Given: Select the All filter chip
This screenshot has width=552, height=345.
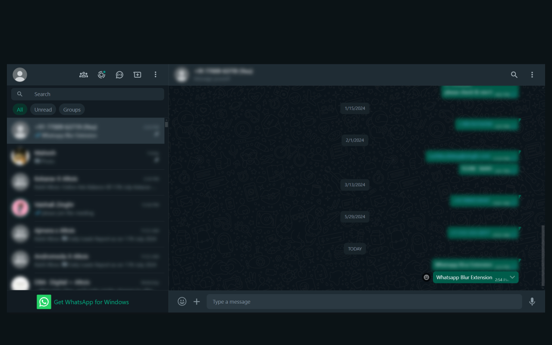Looking at the screenshot, I should coord(20,110).
